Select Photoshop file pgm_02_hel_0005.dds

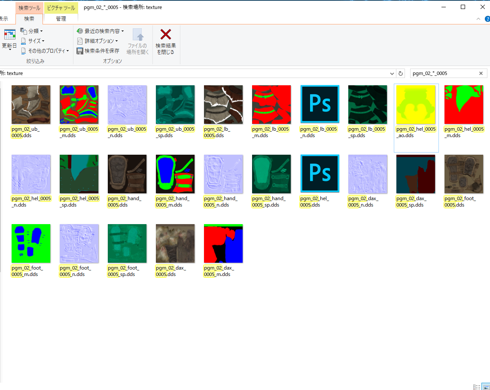[x=320, y=174]
